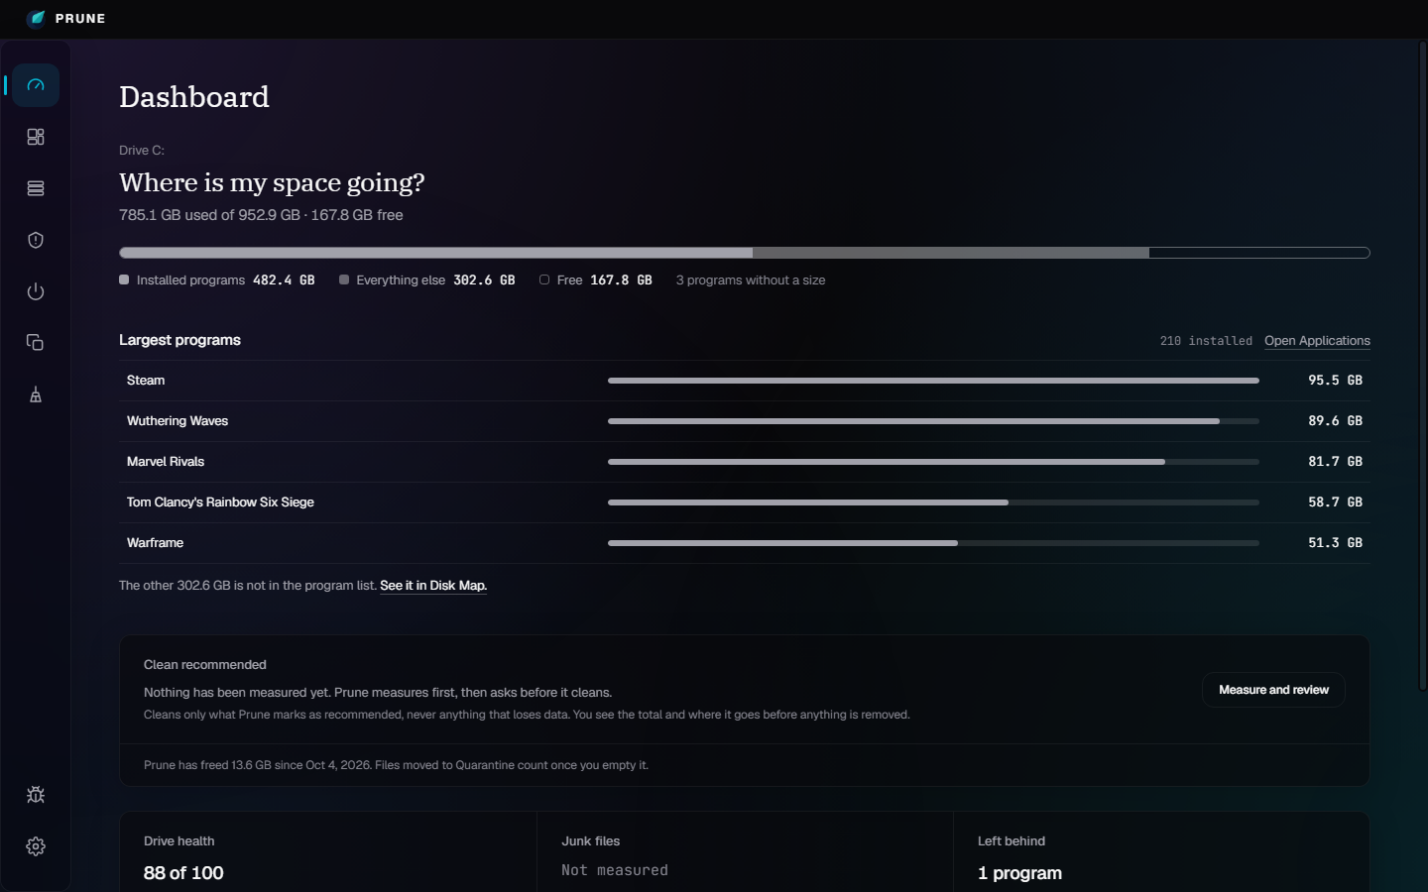Click the See it in Disk Map link
Image resolution: width=1428 pixels, height=892 pixels.
(433, 586)
